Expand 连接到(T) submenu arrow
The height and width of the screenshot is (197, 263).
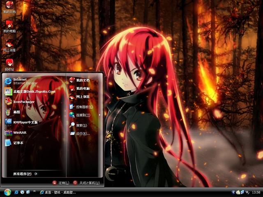pos(99,115)
